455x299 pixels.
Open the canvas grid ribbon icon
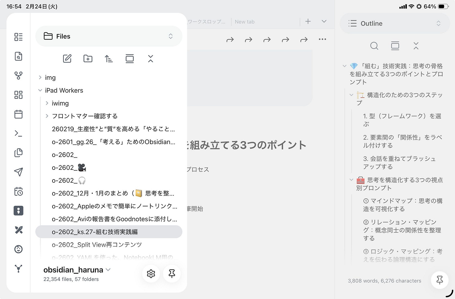click(x=18, y=95)
